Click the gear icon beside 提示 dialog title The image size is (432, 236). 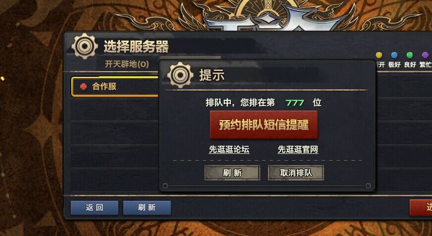tap(180, 75)
